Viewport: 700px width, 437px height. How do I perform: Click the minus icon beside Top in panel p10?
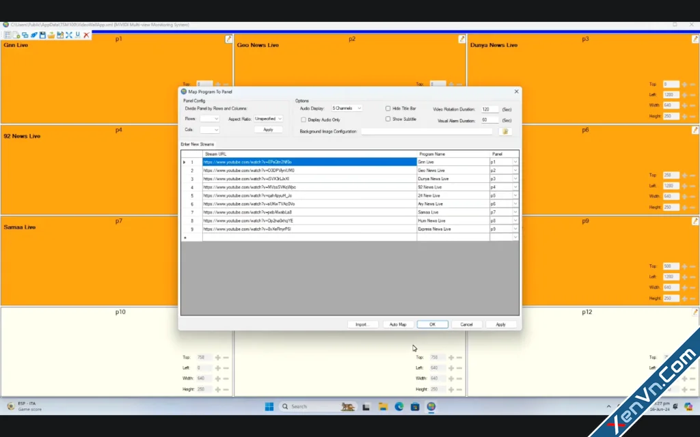(x=226, y=358)
